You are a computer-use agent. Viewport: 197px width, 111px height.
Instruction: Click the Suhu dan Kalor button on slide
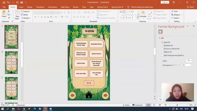81,73
